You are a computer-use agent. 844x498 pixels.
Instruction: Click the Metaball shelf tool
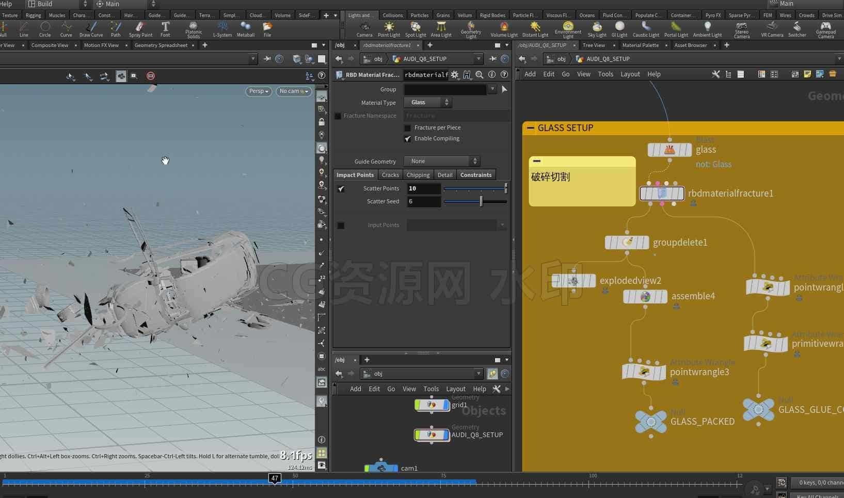(246, 29)
